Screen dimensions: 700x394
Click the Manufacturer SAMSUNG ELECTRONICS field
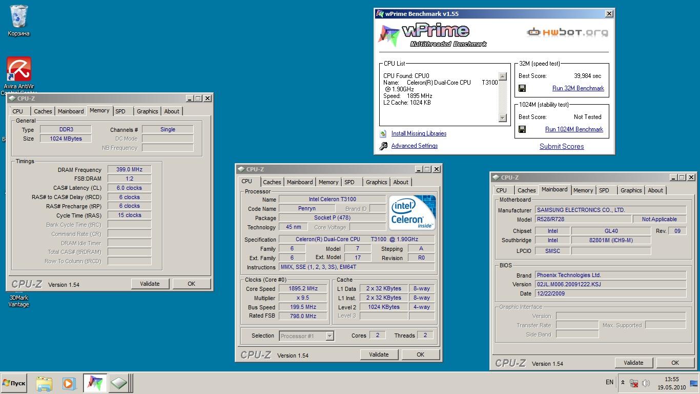click(x=610, y=210)
